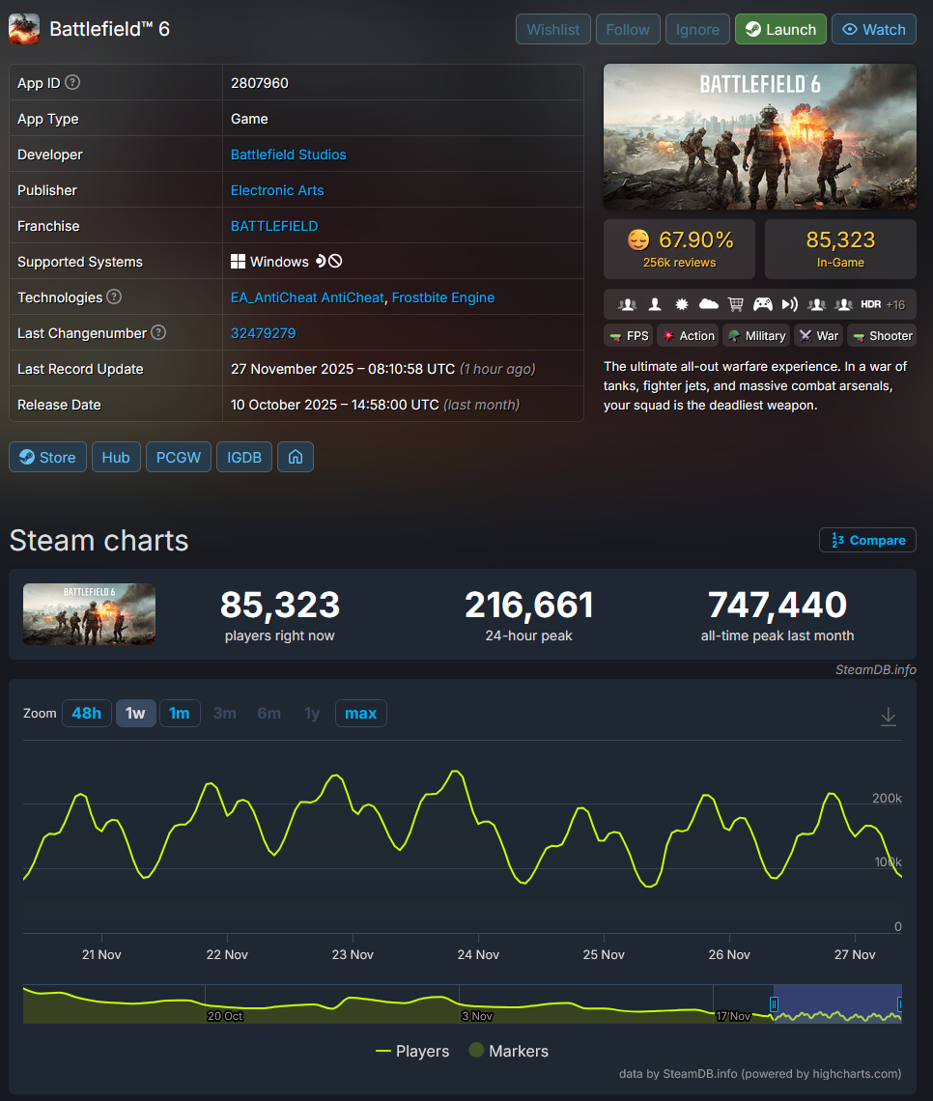Click the in-app purchases cart icon
The image size is (933, 1101).
[x=736, y=304]
